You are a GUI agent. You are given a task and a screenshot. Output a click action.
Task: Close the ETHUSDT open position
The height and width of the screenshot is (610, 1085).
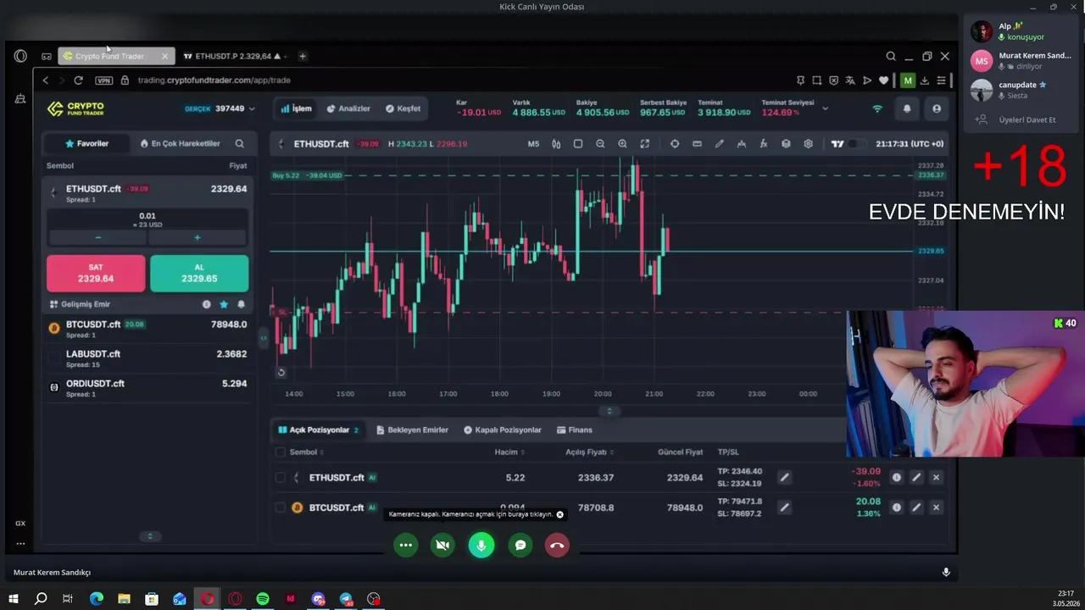click(x=936, y=478)
